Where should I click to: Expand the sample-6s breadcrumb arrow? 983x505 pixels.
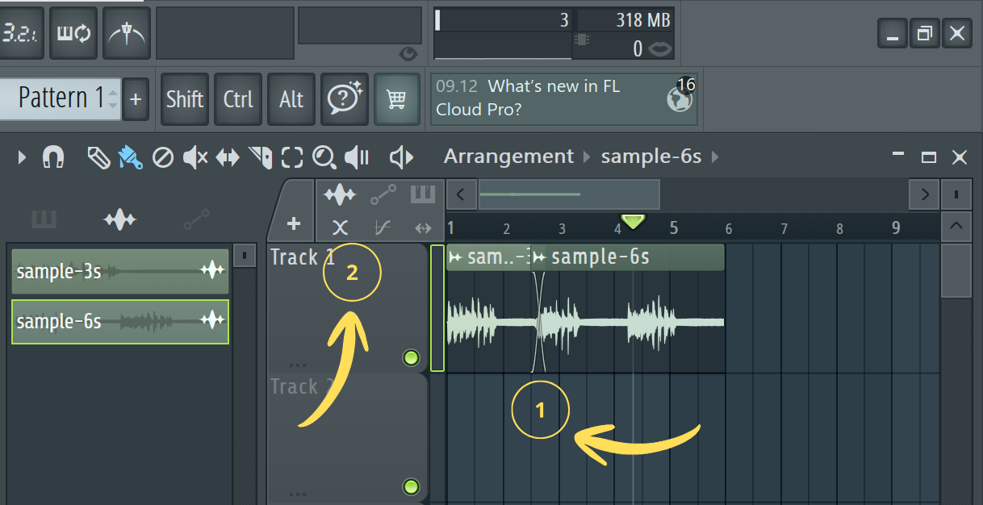tap(715, 157)
